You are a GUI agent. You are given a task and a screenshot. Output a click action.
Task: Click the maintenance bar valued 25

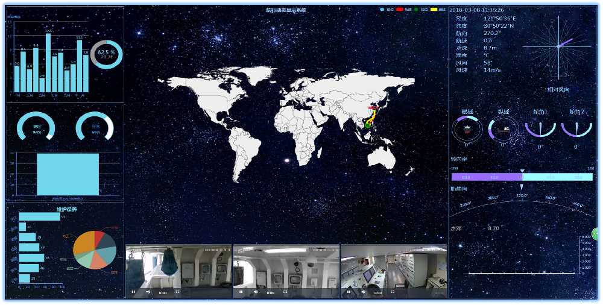coord(24,278)
